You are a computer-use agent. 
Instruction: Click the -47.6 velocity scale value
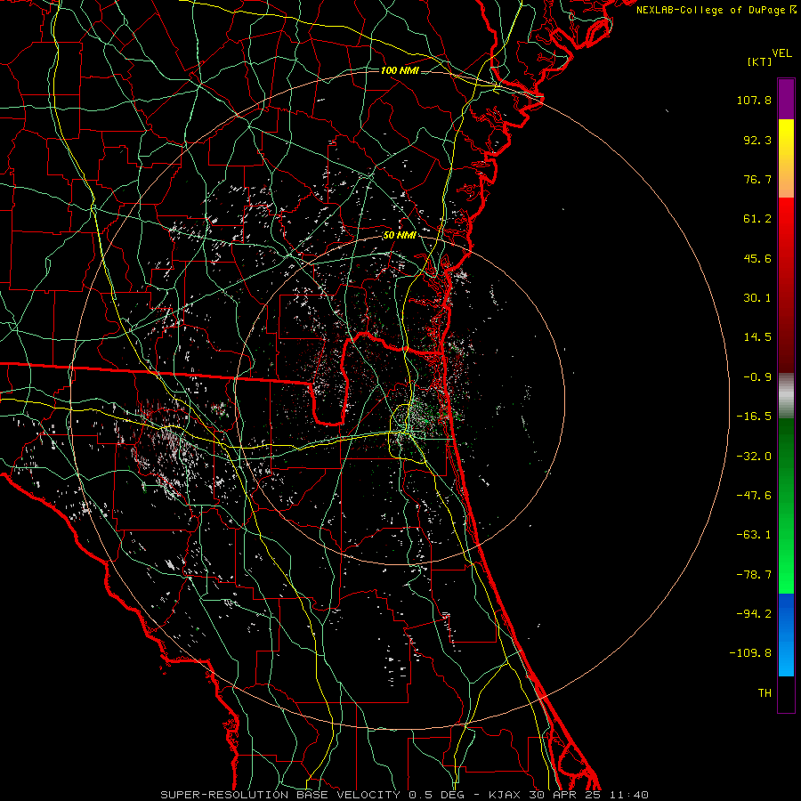click(754, 496)
